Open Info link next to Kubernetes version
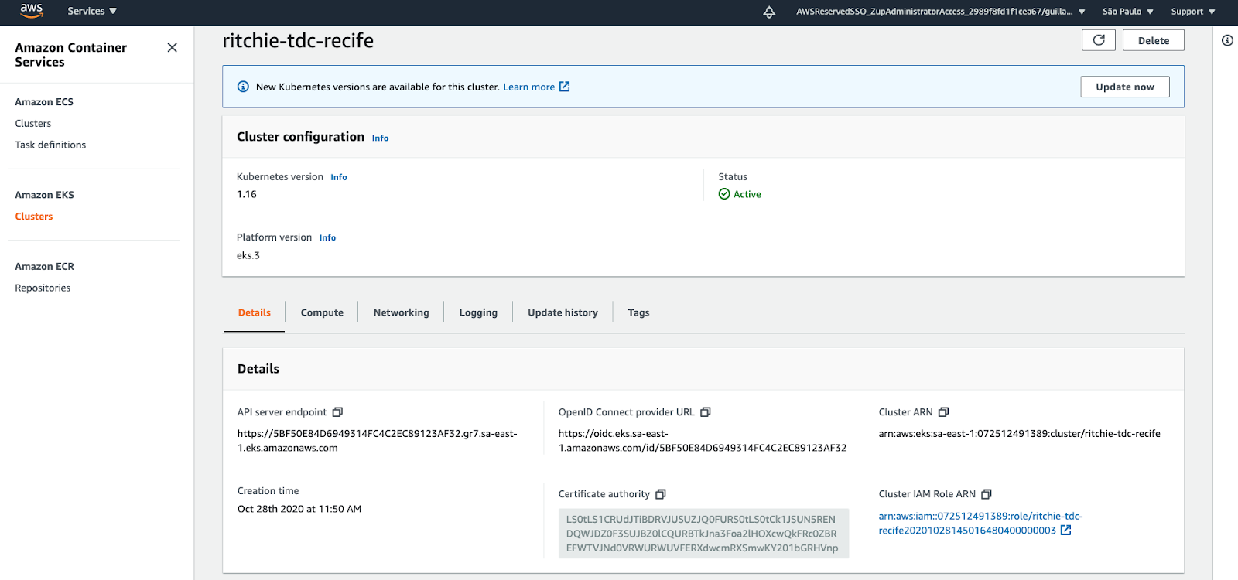 (339, 177)
